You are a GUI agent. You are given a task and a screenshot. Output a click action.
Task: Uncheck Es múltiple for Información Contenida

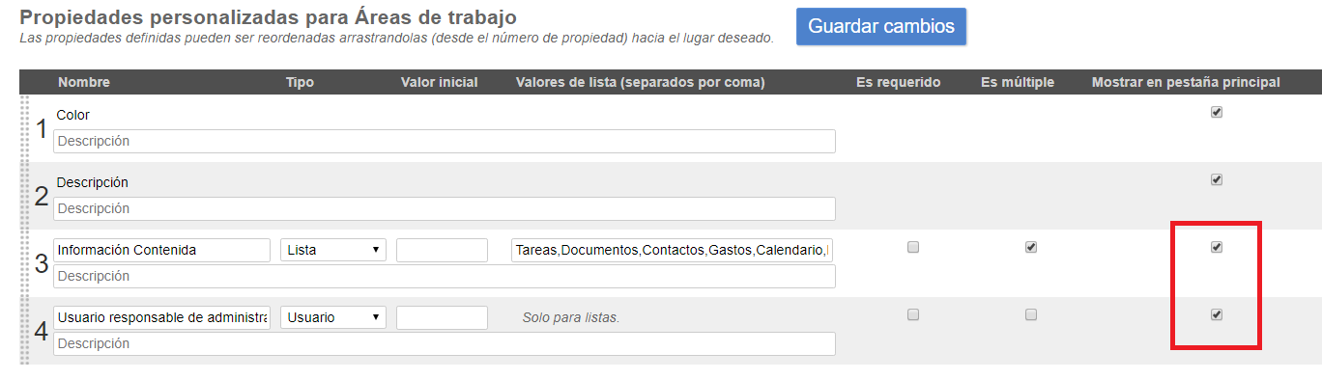tap(1031, 247)
